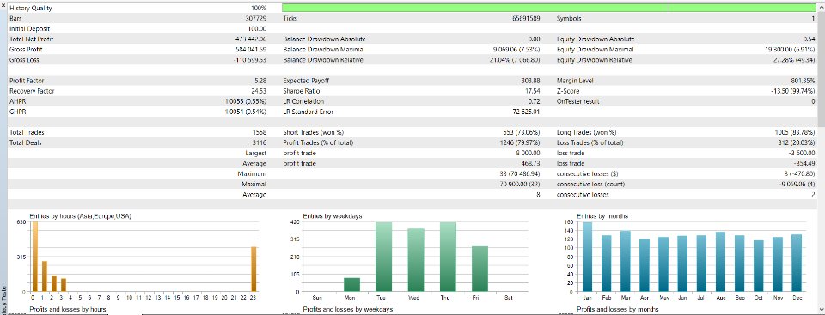Click the Gross Profit label
Image resolution: width=825 pixels, height=315 pixels.
click(26, 50)
